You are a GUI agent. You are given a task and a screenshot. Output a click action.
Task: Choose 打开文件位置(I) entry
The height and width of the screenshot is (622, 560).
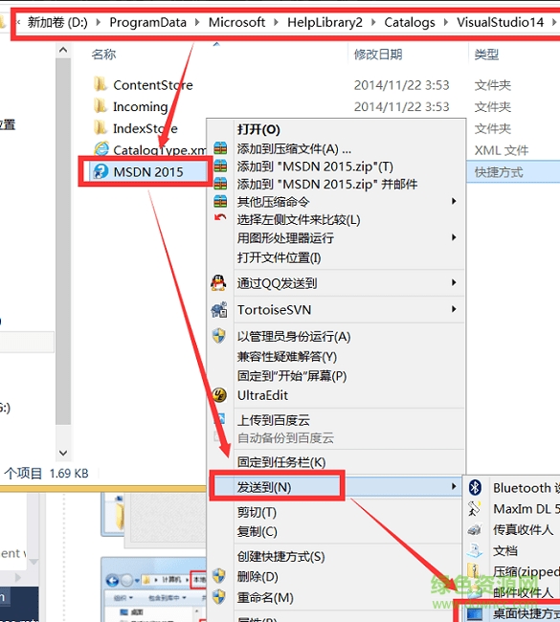279,257
